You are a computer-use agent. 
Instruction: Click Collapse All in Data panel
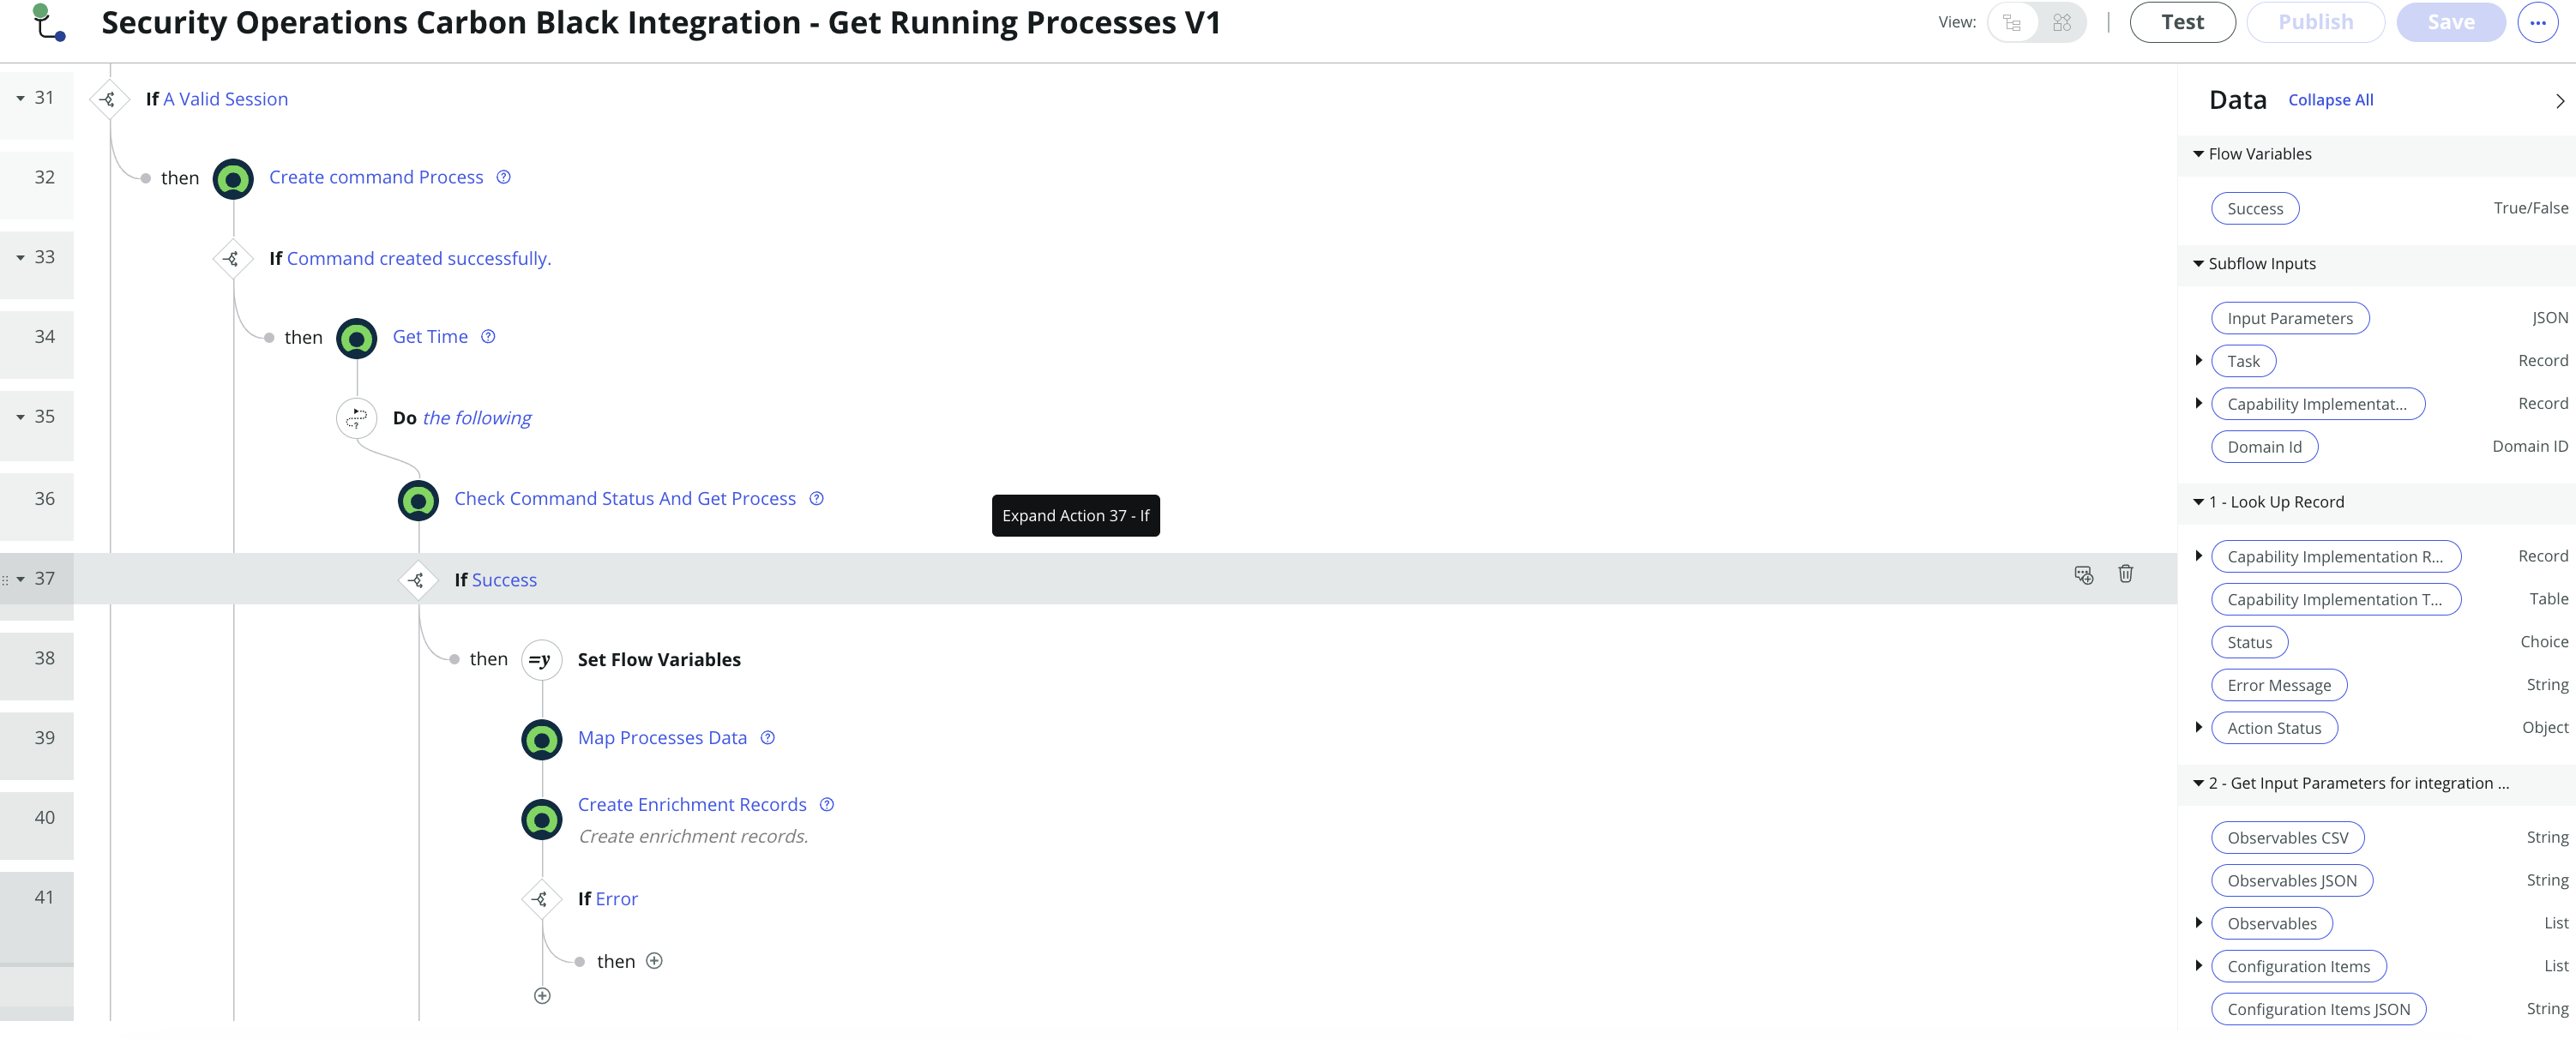tap(2330, 100)
